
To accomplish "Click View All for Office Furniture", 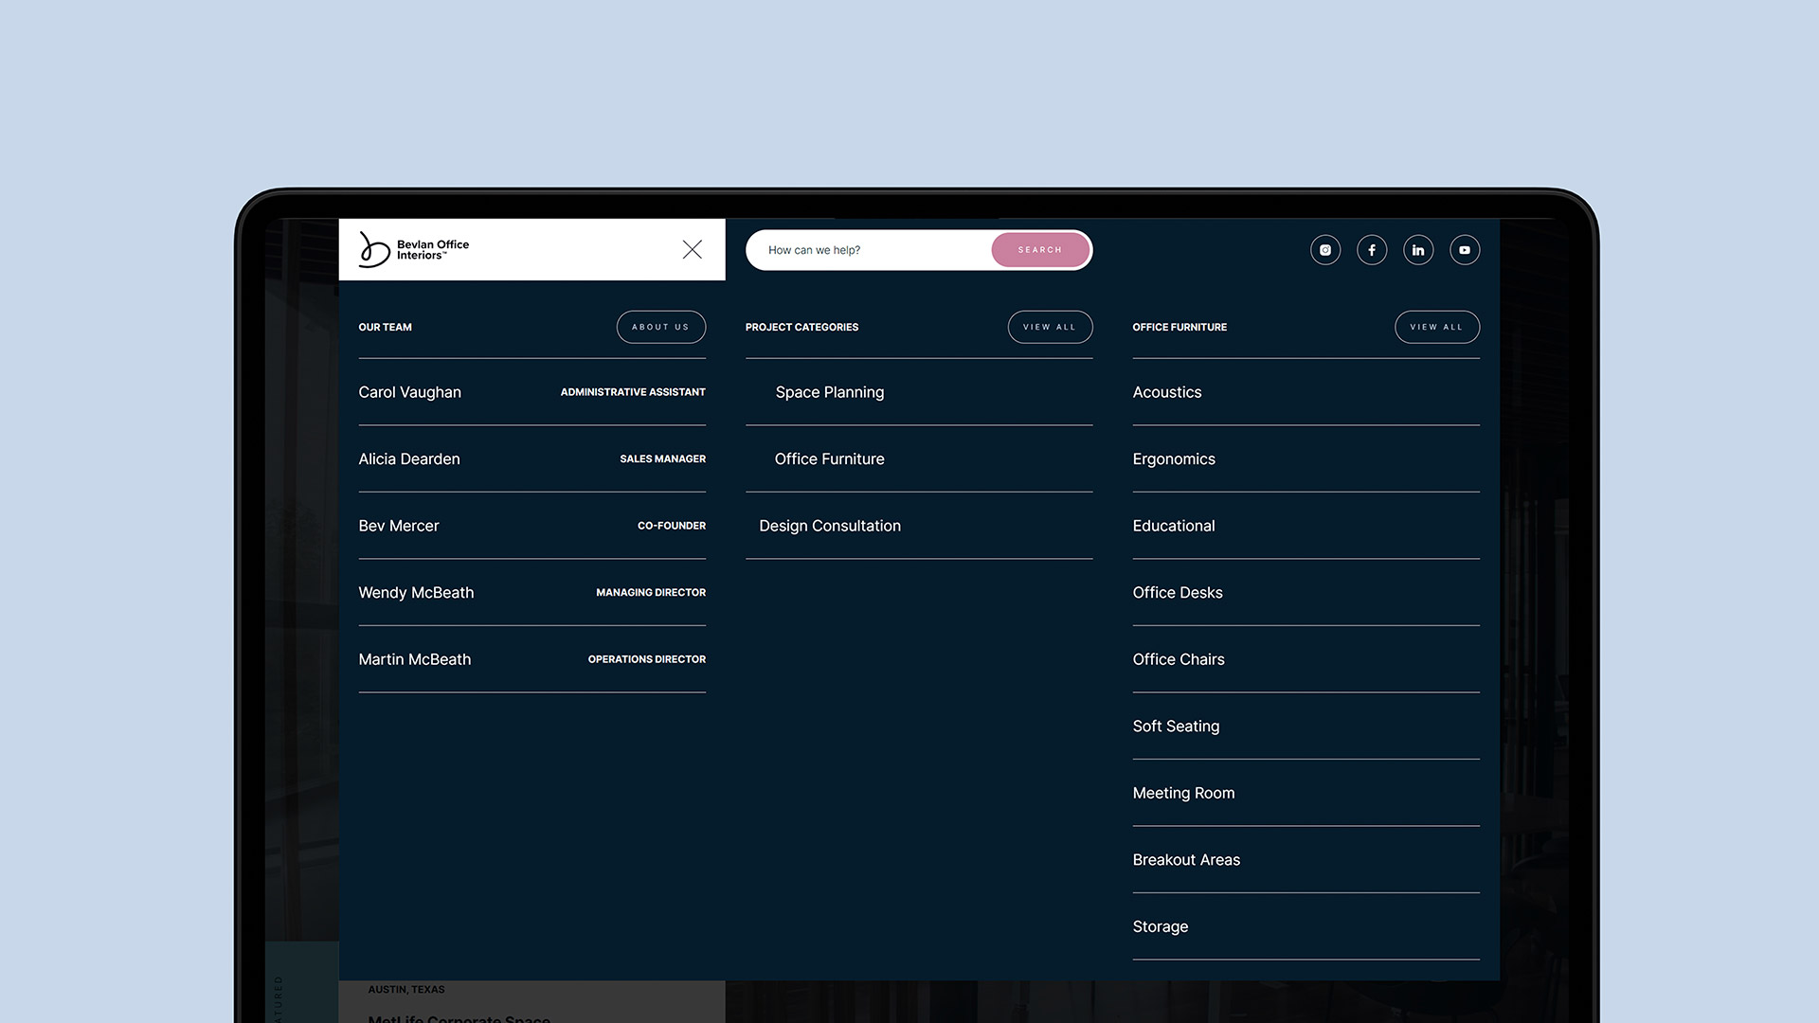I will click(1436, 327).
